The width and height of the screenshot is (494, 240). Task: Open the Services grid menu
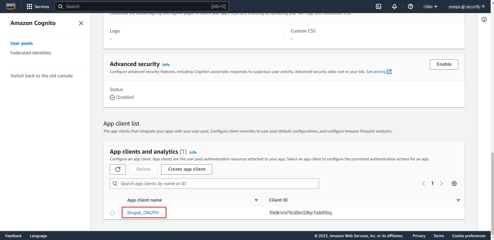pyautogui.click(x=38, y=6)
